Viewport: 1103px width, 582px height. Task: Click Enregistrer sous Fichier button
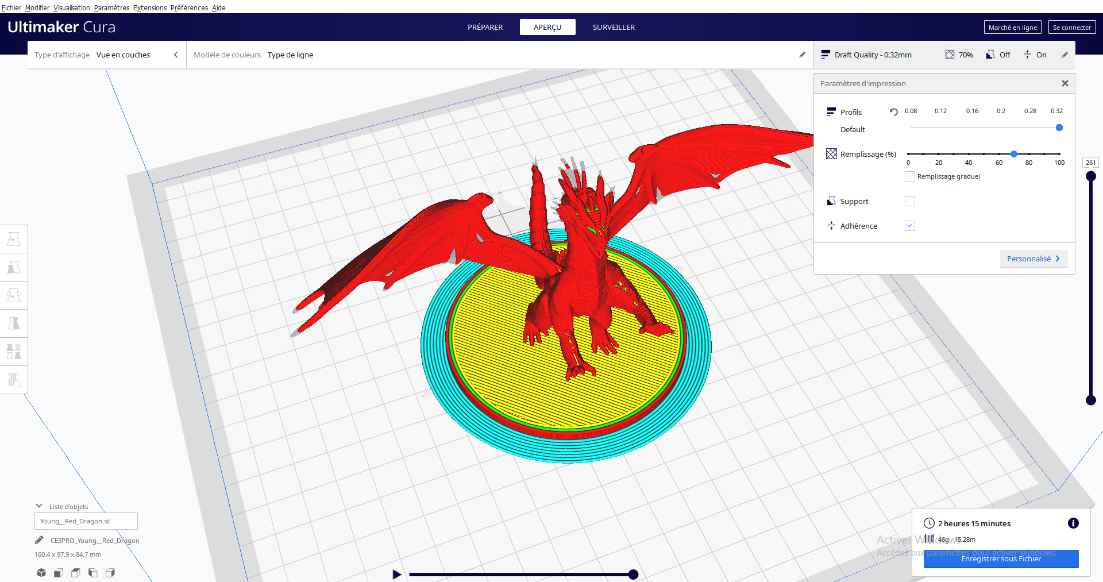coord(1001,558)
